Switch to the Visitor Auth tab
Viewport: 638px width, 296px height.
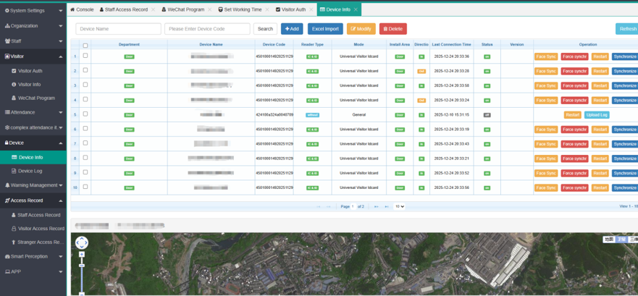tap(293, 9)
